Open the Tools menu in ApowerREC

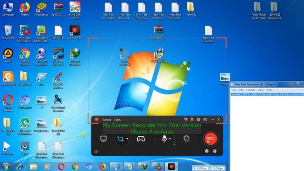[x=117, y=120]
